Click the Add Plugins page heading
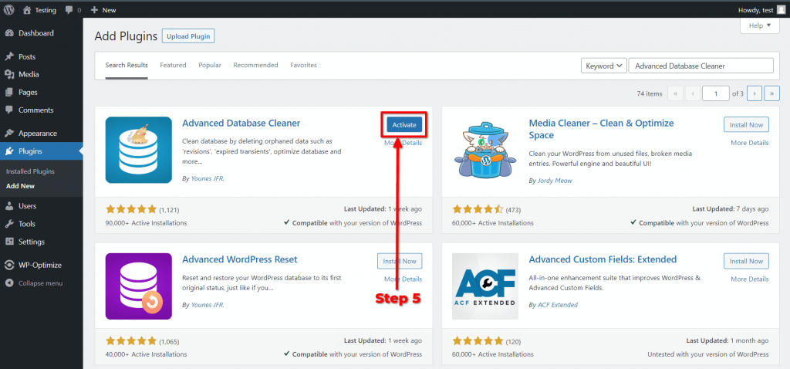 pos(126,36)
